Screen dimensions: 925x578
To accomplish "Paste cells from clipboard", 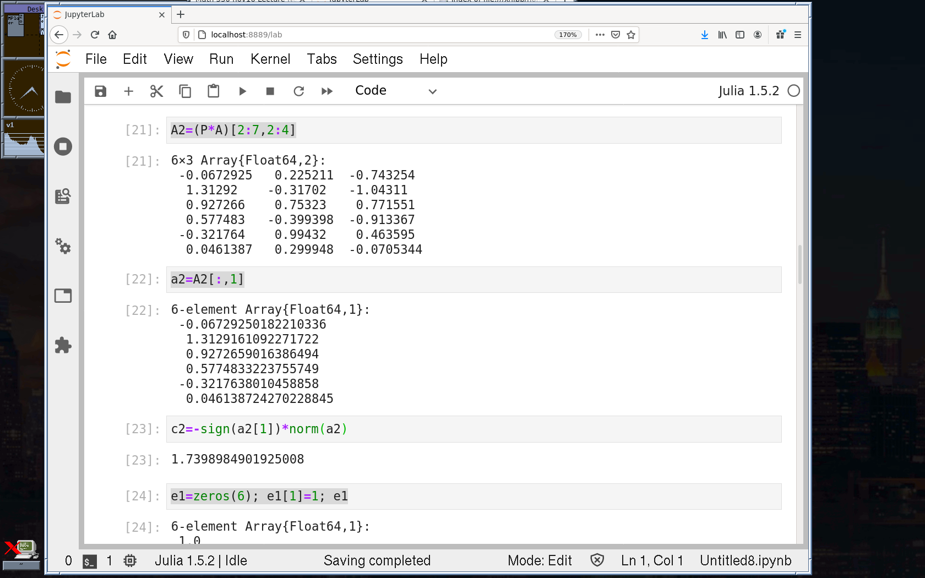I will (x=213, y=91).
